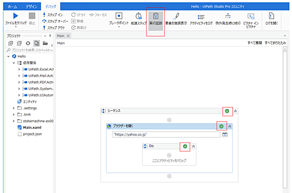Toggle ピクチャ イン ピクチャ mode
292x193 pixels.
pyautogui.click(x=251, y=20)
